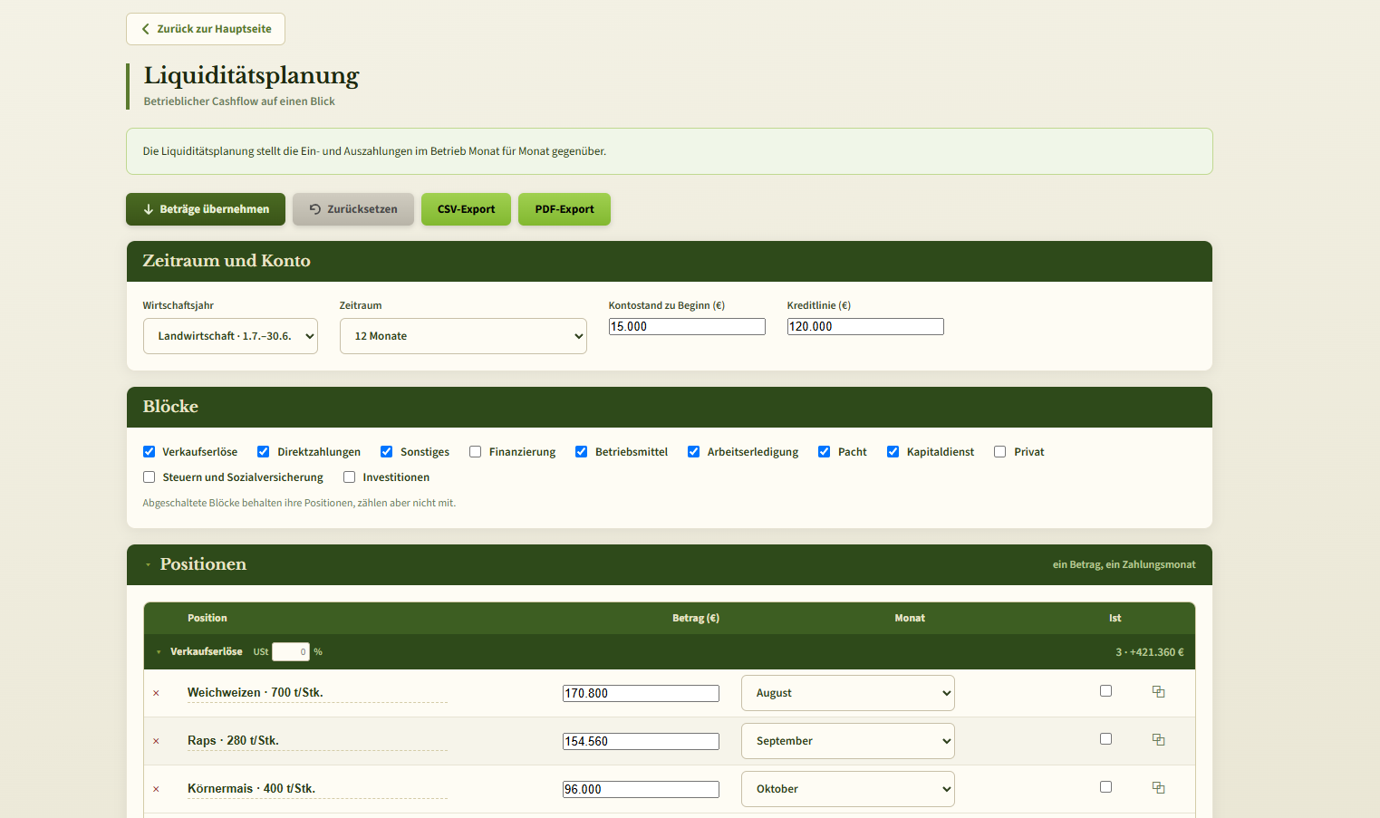The height and width of the screenshot is (818, 1380).
Task: Change Körnermais month from Oktober
Action: [848, 789]
